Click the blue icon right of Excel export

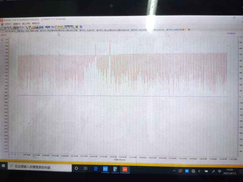(x=81, y=27)
